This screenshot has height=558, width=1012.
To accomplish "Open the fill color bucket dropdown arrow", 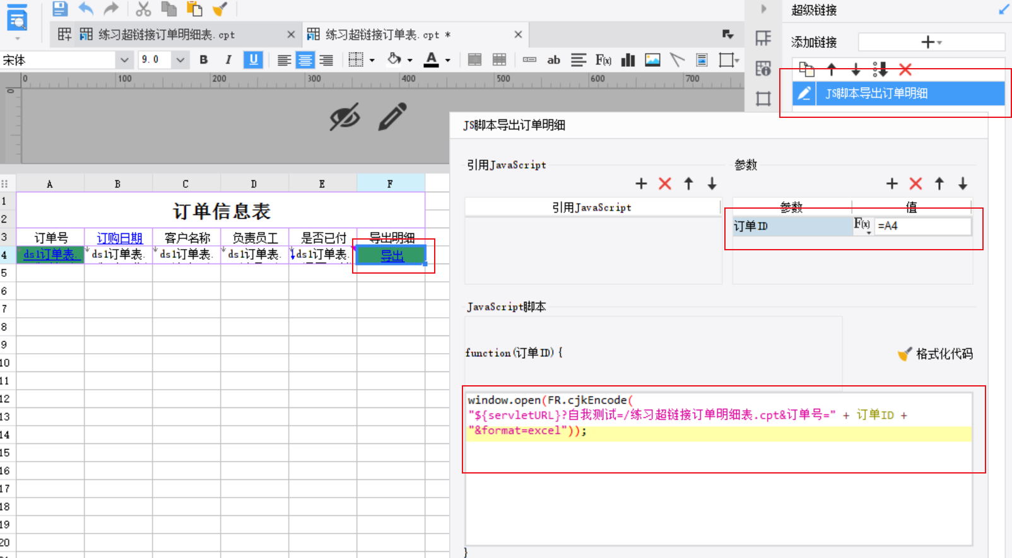I will pos(410,61).
